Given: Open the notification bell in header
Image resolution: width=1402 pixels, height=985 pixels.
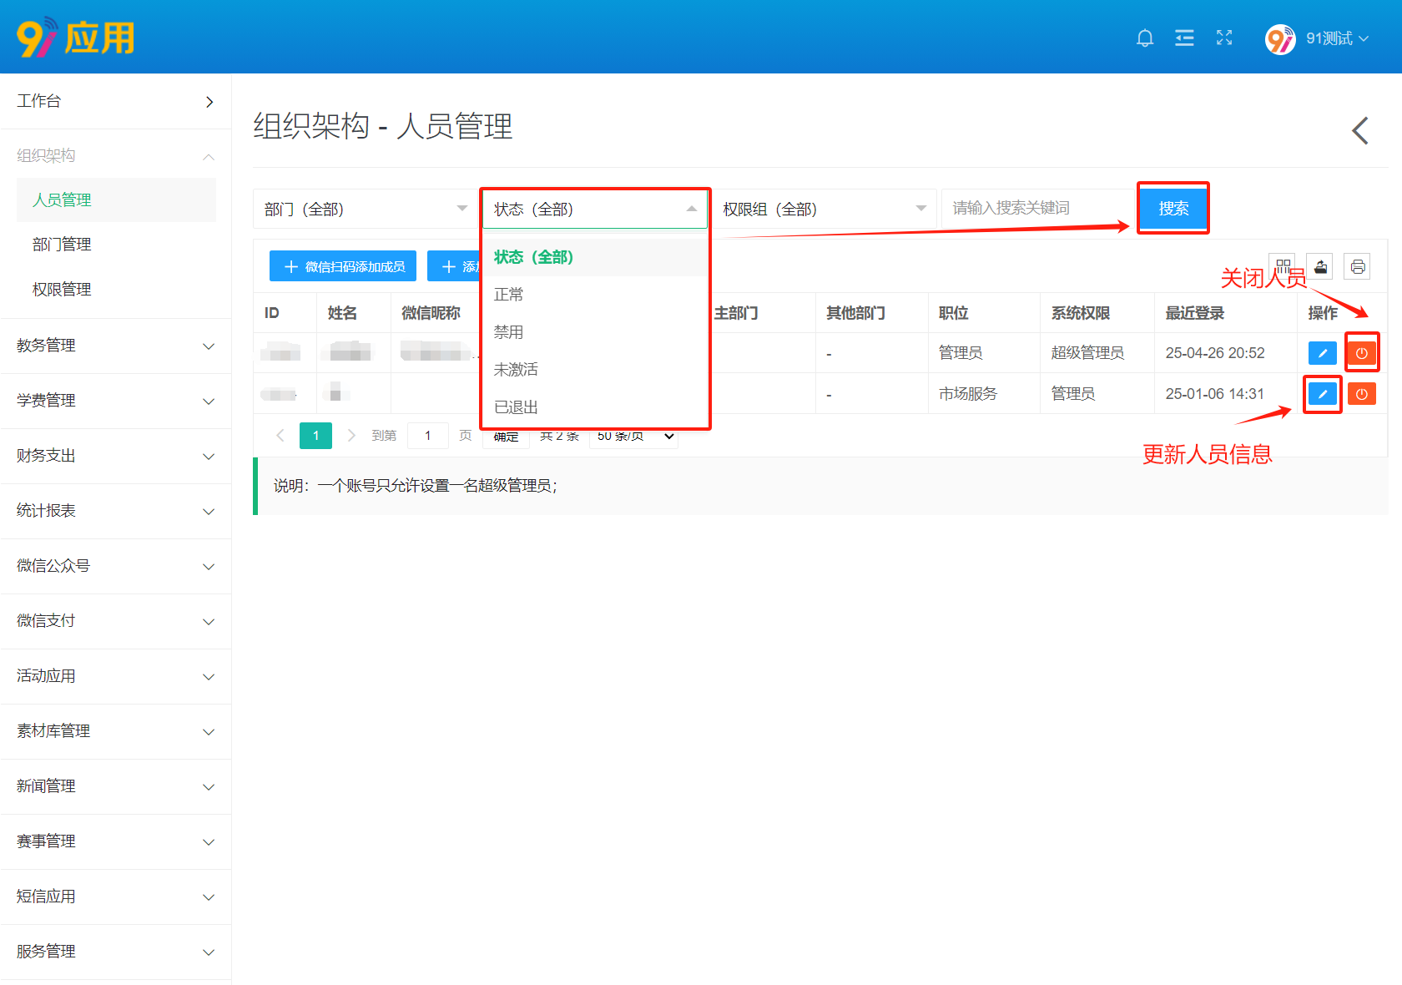Looking at the screenshot, I should point(1145,38).
